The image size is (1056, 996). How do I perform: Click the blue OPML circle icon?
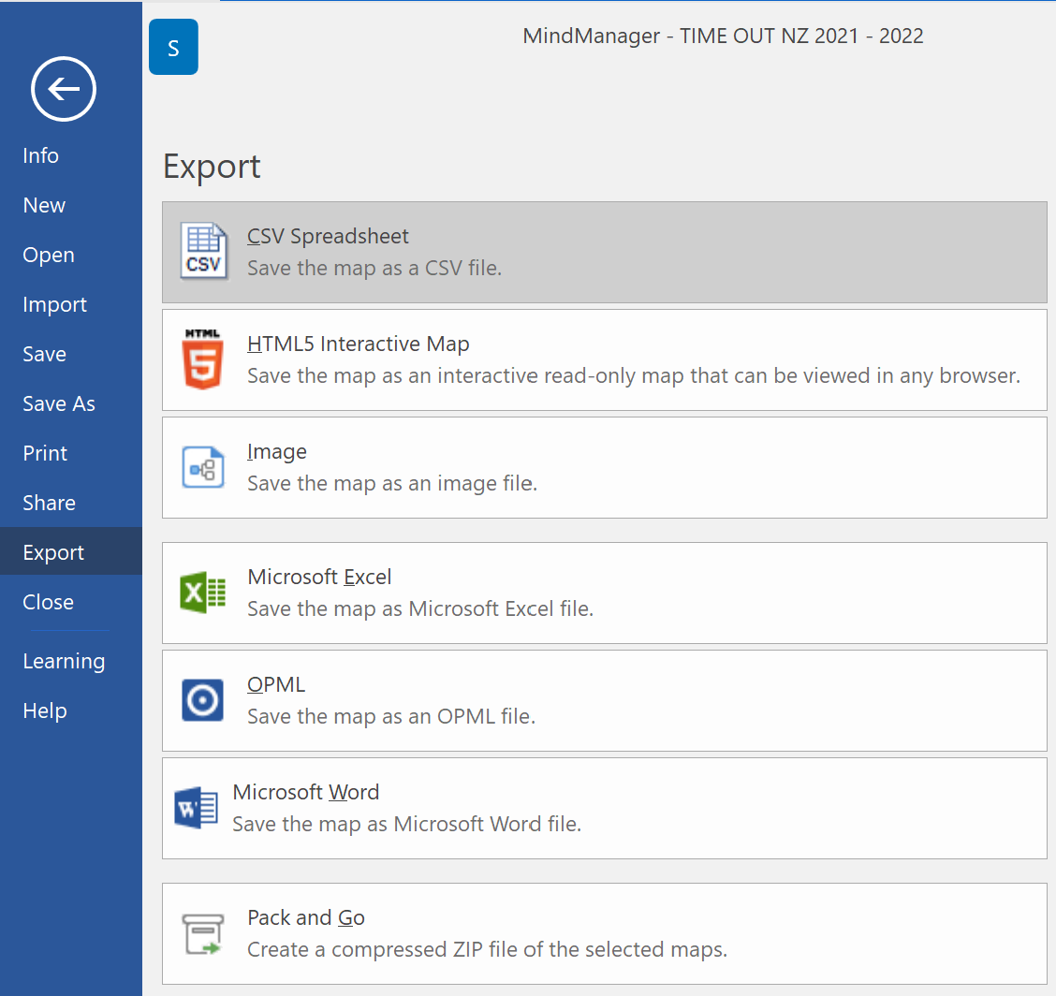click(203, 700)
